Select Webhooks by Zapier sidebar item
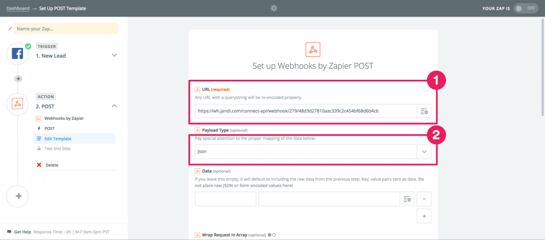This screenshot has width=545, height=240. pyautogui.click(x=64, y=118)
